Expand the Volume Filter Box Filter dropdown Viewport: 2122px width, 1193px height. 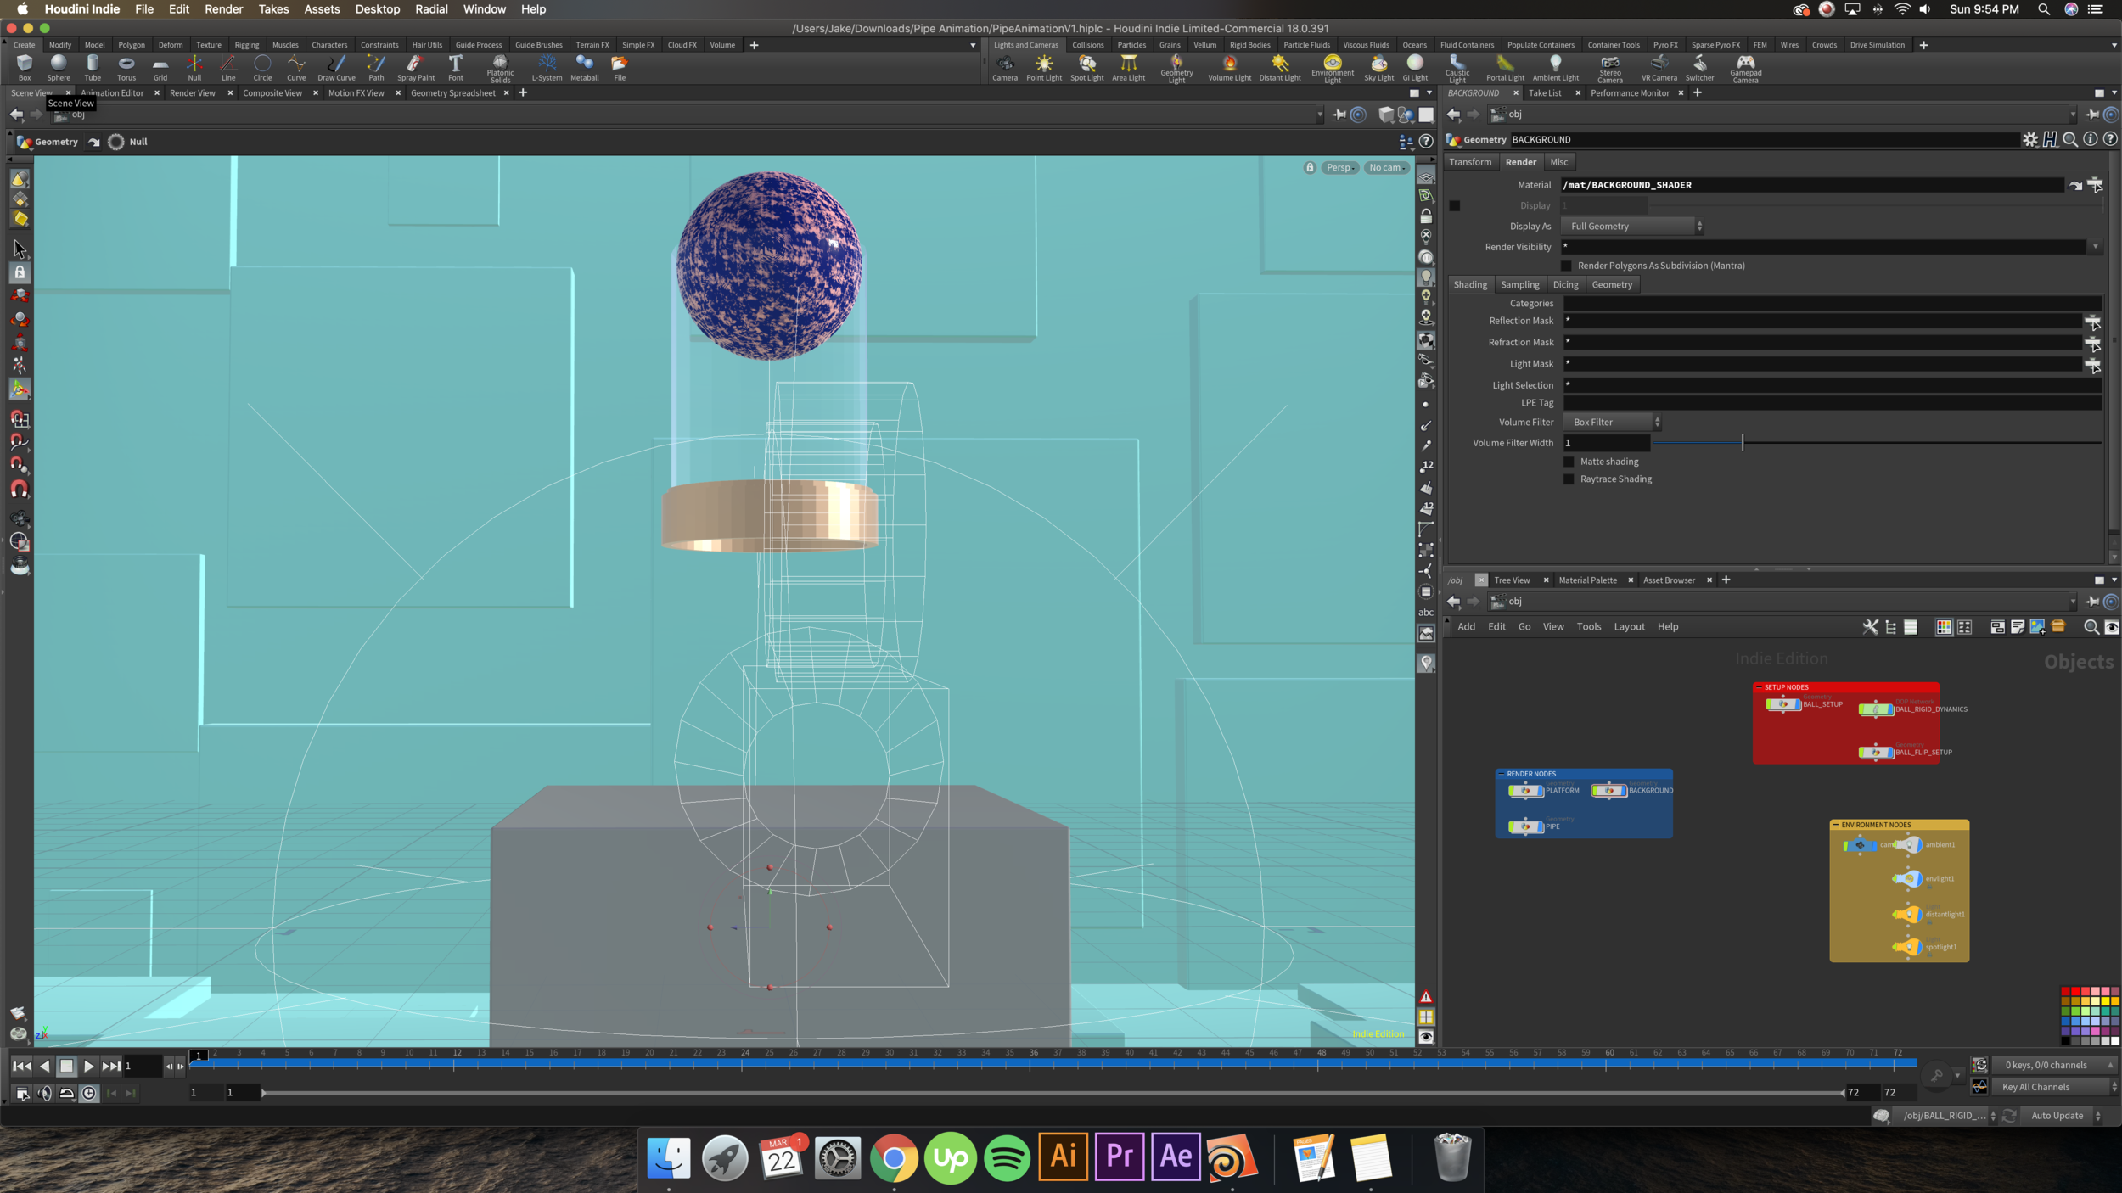(1611, 422)
